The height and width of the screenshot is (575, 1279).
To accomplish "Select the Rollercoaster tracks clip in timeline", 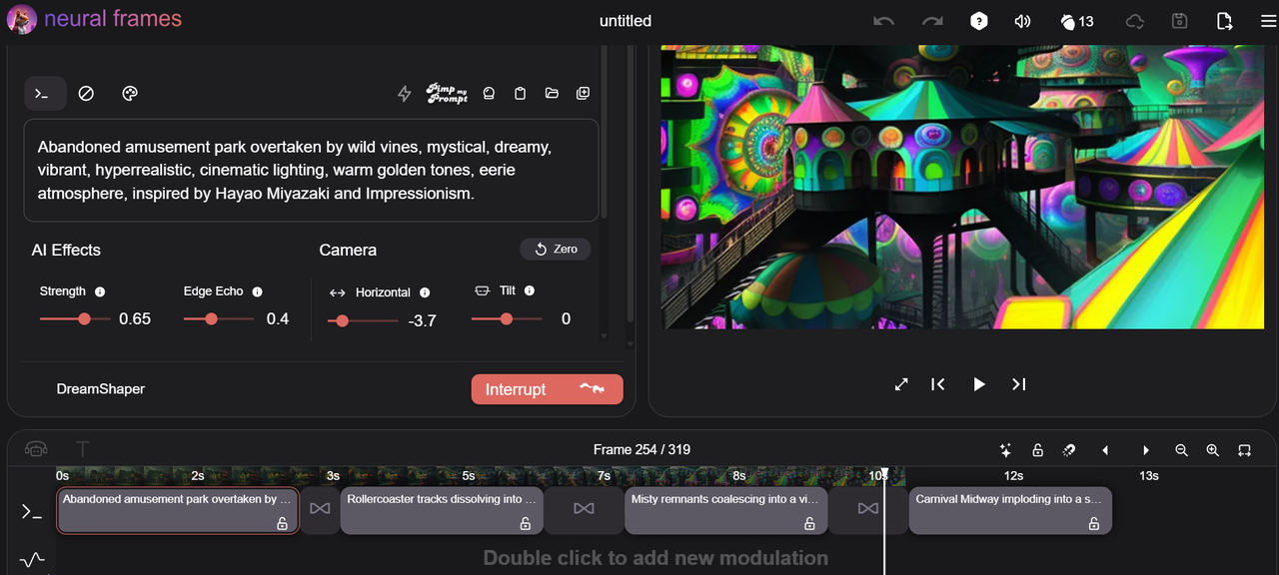I will 442,509.
